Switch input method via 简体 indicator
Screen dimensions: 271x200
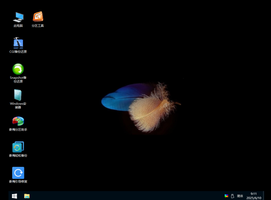(240, 196)
